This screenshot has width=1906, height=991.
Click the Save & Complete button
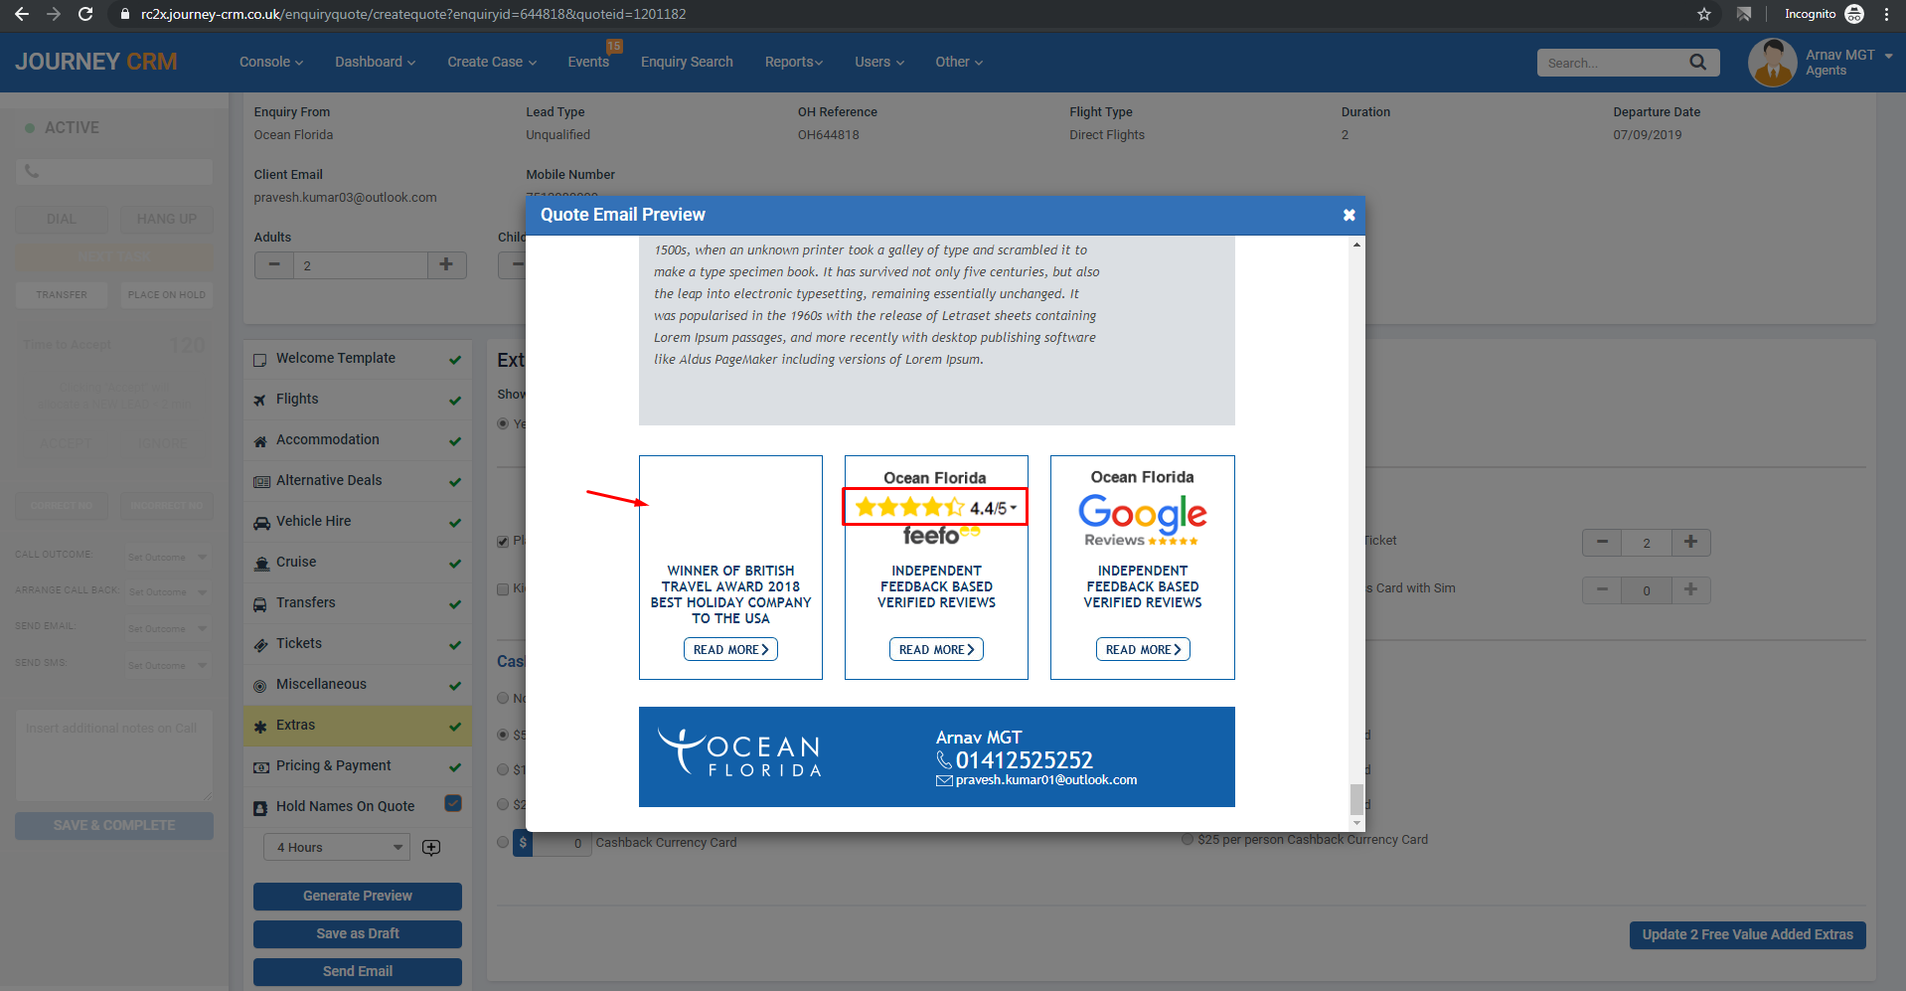coord(114,825)
